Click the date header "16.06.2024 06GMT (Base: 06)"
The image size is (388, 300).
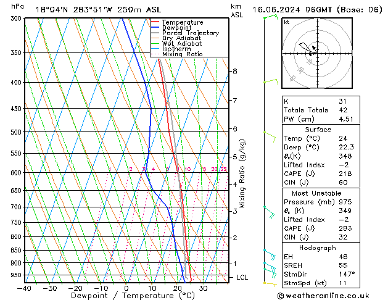point(317,10)
